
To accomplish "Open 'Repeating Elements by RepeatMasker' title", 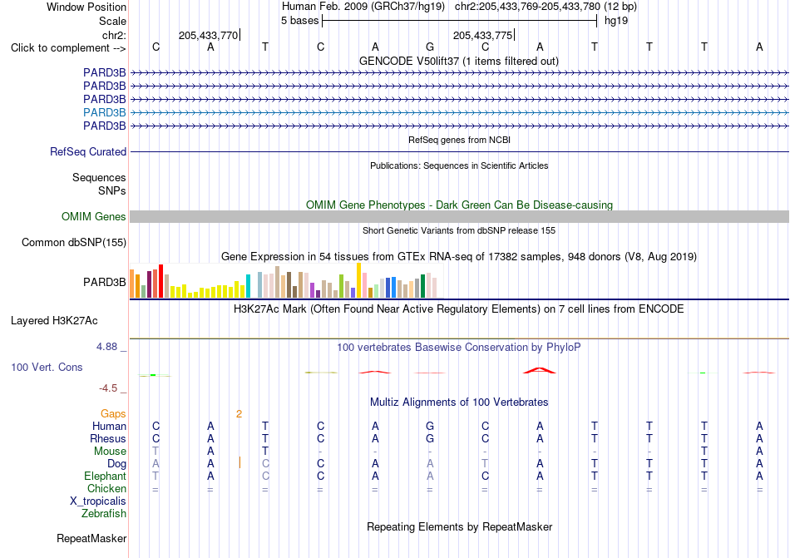I will point(459,526).
